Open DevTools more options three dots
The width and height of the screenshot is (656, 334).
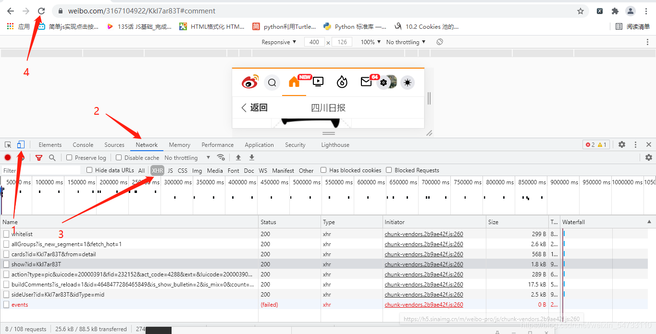[x=635, y=144]
